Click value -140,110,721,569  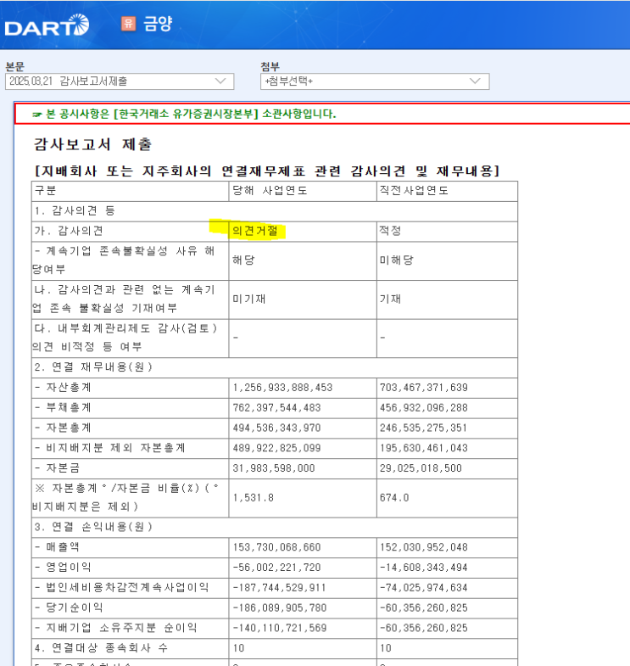click(x=279, y=628)
